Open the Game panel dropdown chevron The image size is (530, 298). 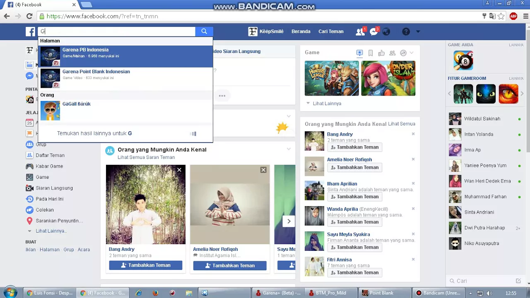[412, 53]
